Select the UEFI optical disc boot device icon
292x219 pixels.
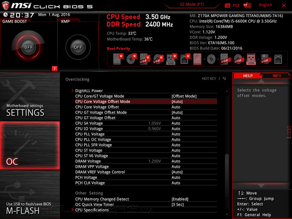click(132, 59)
